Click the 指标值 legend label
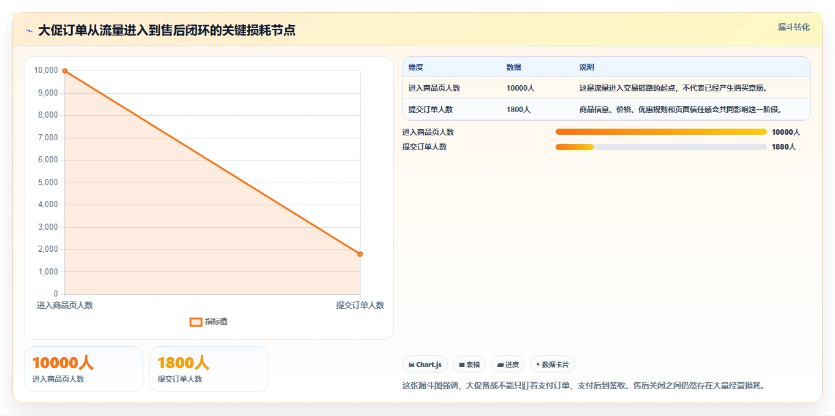The width and height of the screenshot is (835, 416). tap(216, 322)
